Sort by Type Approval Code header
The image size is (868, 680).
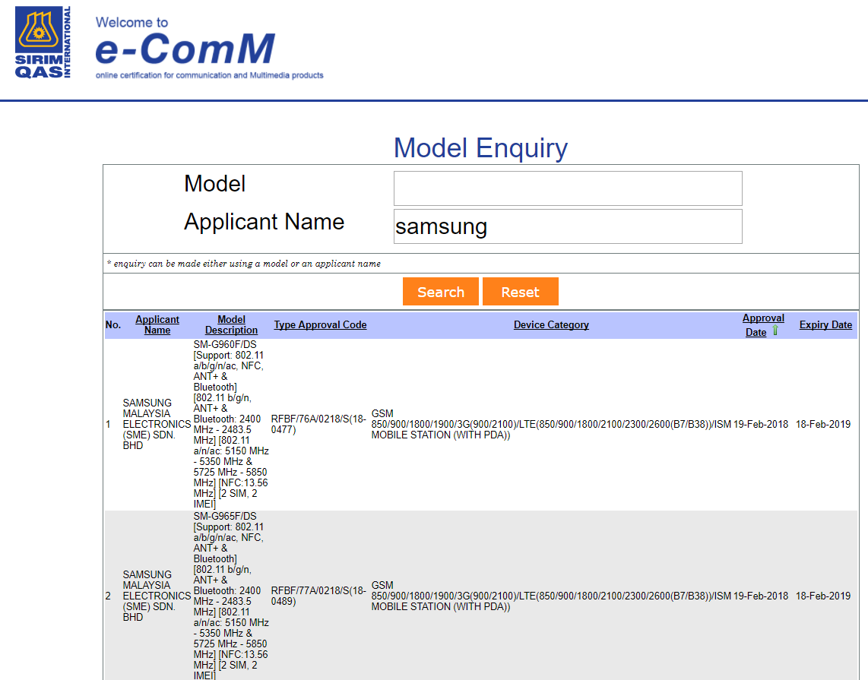tap(320, 324)
